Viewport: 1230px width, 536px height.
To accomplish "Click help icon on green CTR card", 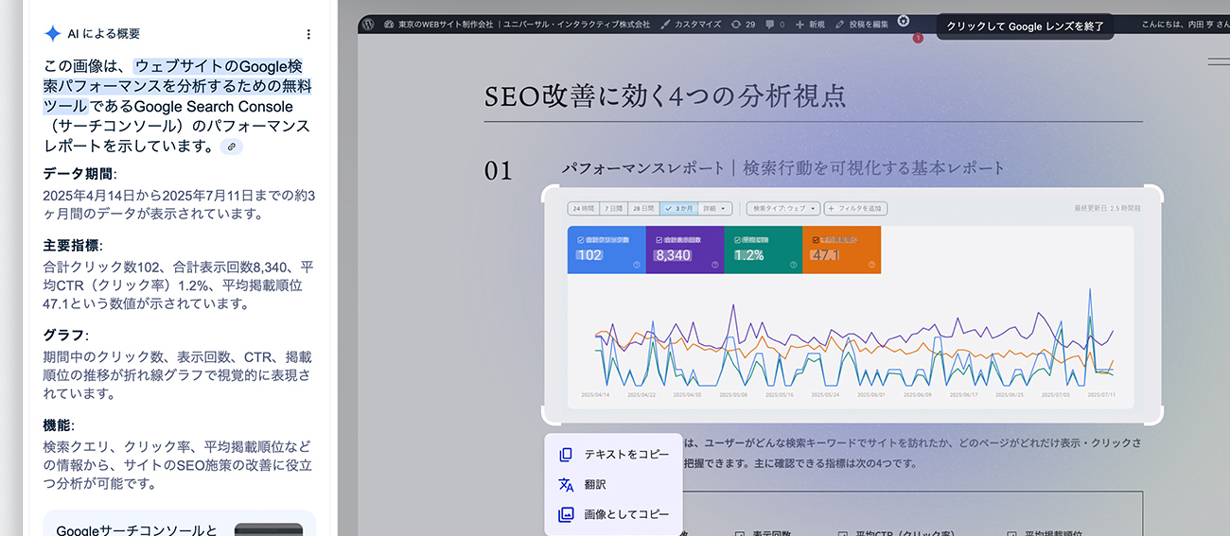I will pos(794,266).
